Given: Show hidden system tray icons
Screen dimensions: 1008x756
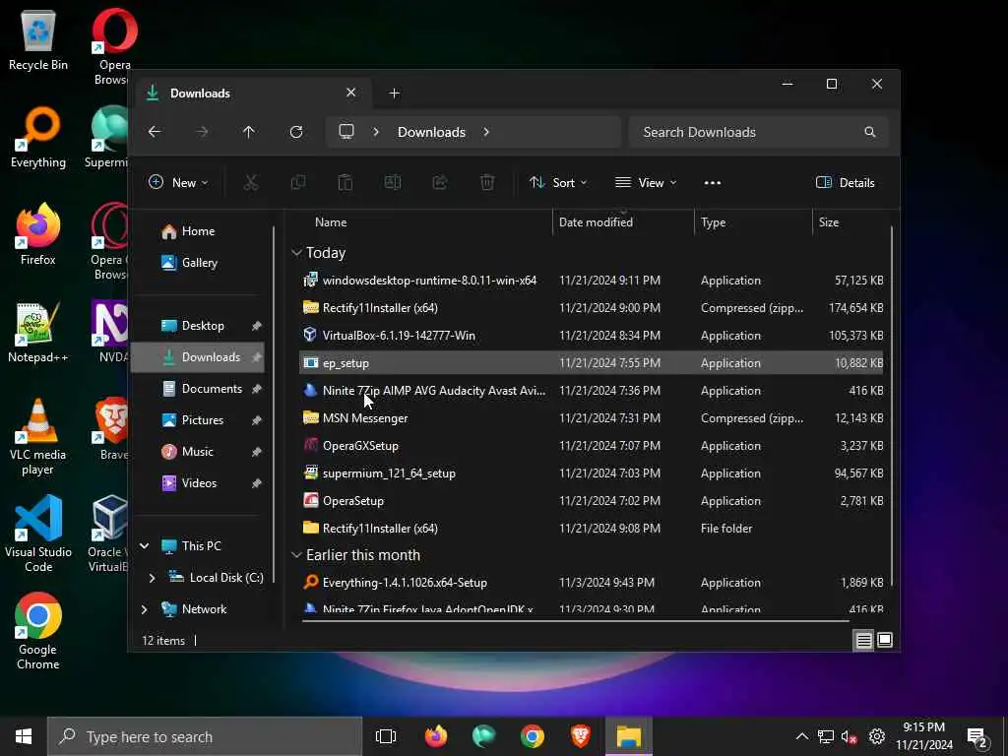Looking at the screenshot, I should point(801,736).
